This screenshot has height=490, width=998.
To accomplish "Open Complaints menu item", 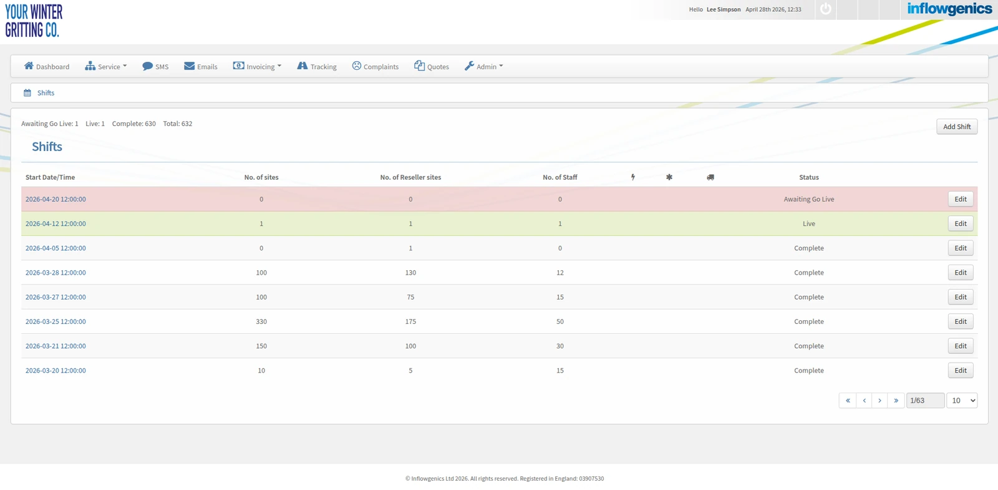I will (x=375, y=66).
